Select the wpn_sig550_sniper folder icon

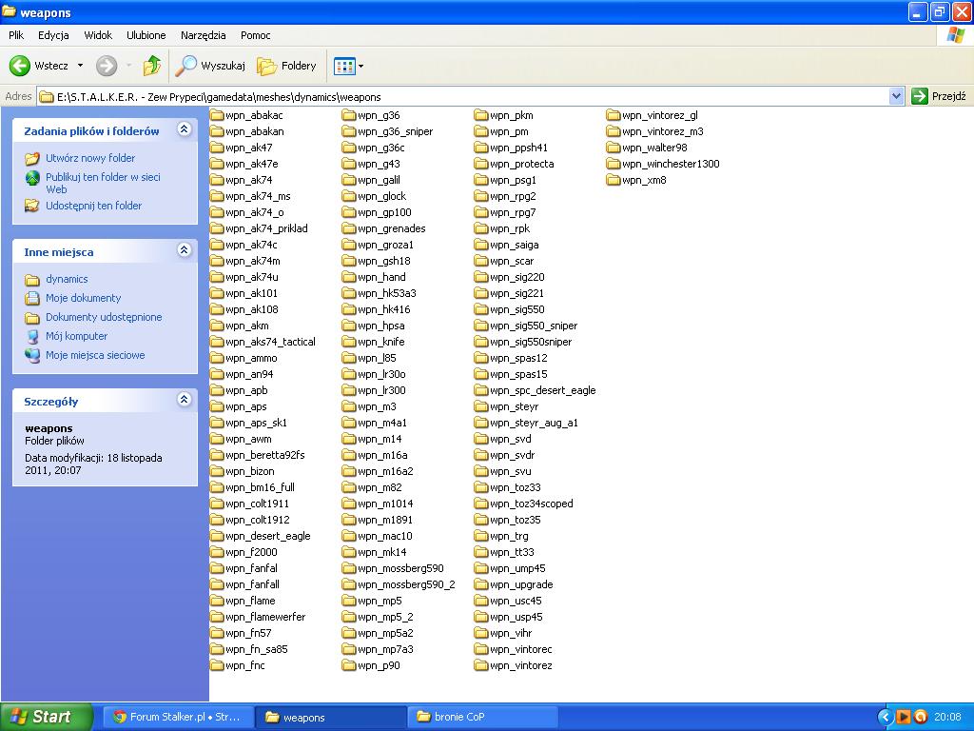(480, 326)
